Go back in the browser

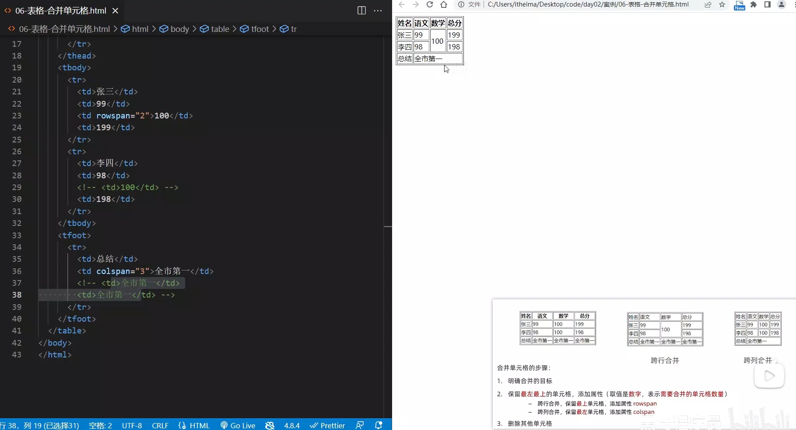(x=402, y=5)
